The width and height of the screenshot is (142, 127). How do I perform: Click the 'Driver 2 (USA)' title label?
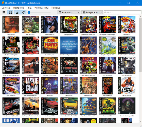(30, 75)
